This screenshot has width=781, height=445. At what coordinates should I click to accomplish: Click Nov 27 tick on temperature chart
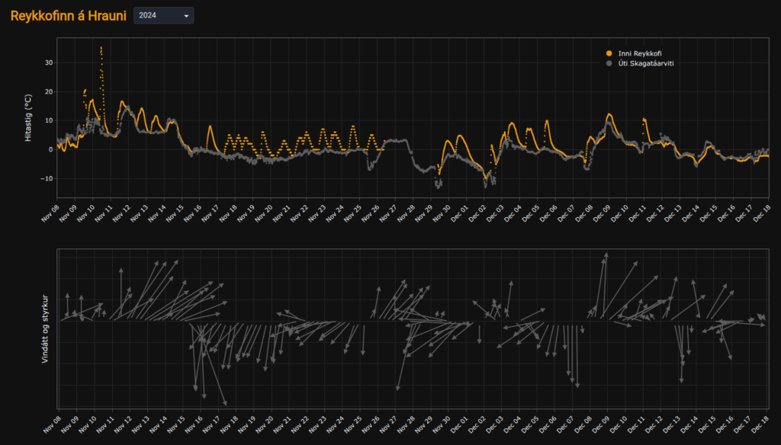[389, 214]
